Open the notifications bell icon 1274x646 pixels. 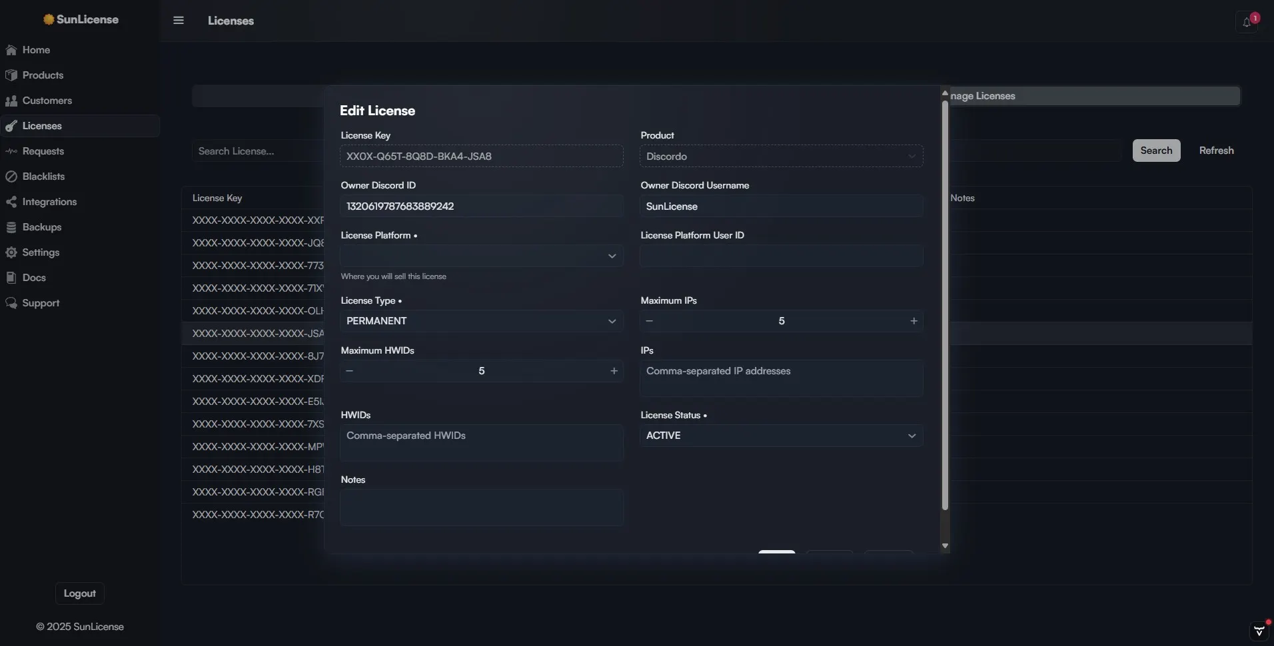click(x=1246, y=22)
